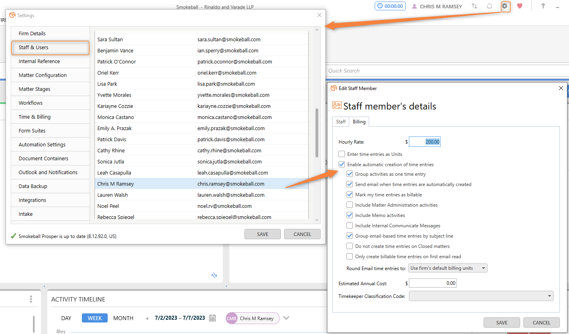
Task: Open the three-dot menu near Activity Timeline
Action: pyautogui.click(x=31, y=299)
